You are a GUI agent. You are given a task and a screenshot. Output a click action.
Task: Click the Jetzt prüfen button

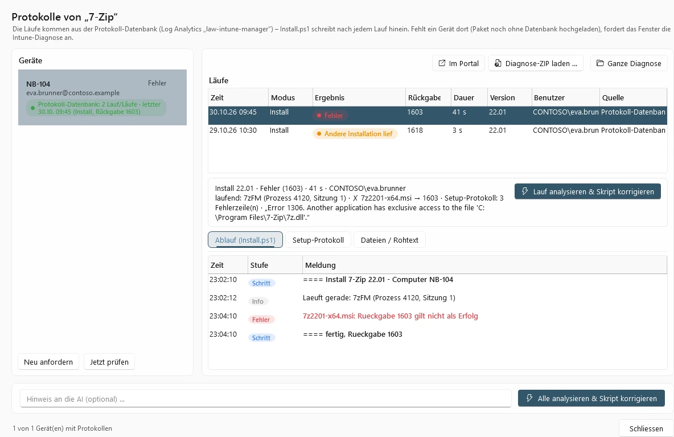109,362
